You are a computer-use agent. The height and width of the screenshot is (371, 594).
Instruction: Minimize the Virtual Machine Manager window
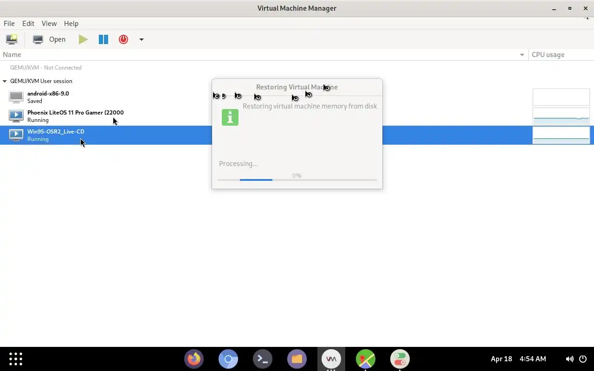coord(554,8)
